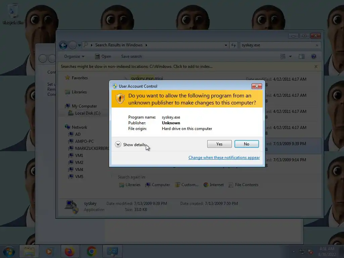
Task: Click No in User Account Control dialog
Action: [x=246, y=144]
